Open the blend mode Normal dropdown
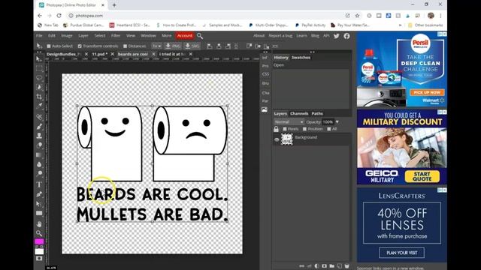This screenshot has height=270, width=481. (x=289, y=121)
